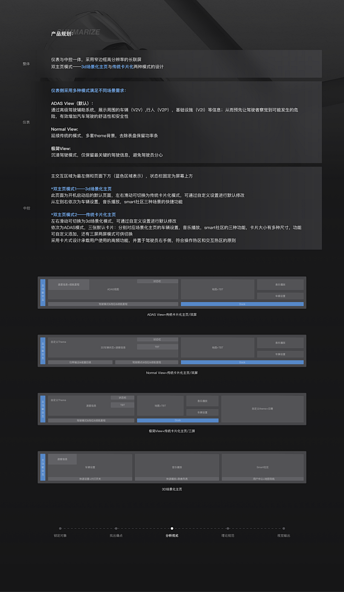Click 自定义Theme label in Normal View wireframe
This screenshot has width=344, height=592.
pyautogui.click(x=58, y=342)
